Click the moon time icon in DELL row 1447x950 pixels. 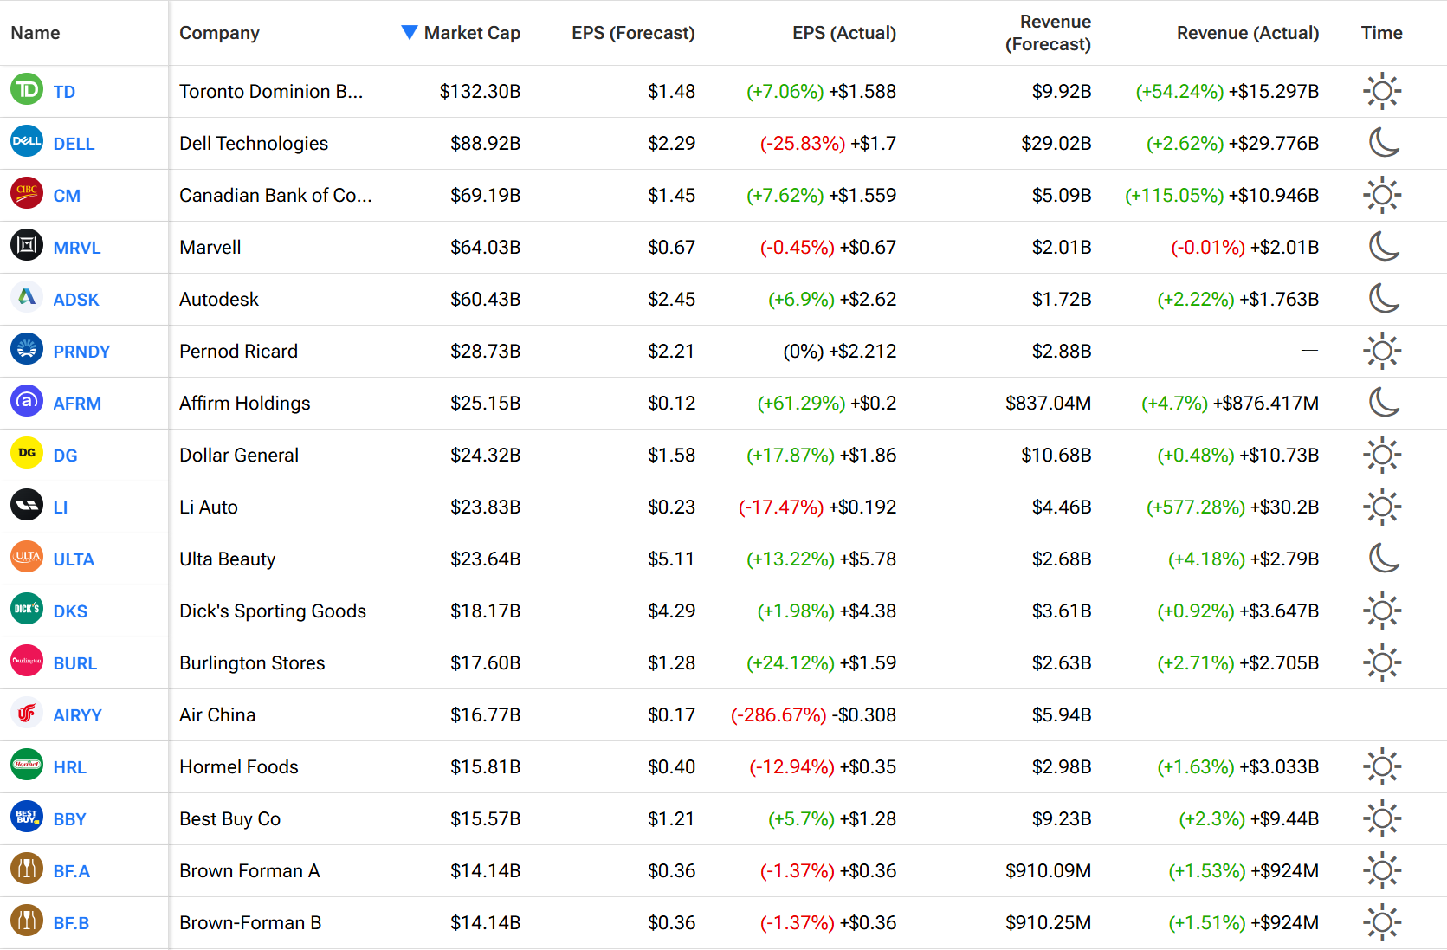click(x=1384, y=142)
